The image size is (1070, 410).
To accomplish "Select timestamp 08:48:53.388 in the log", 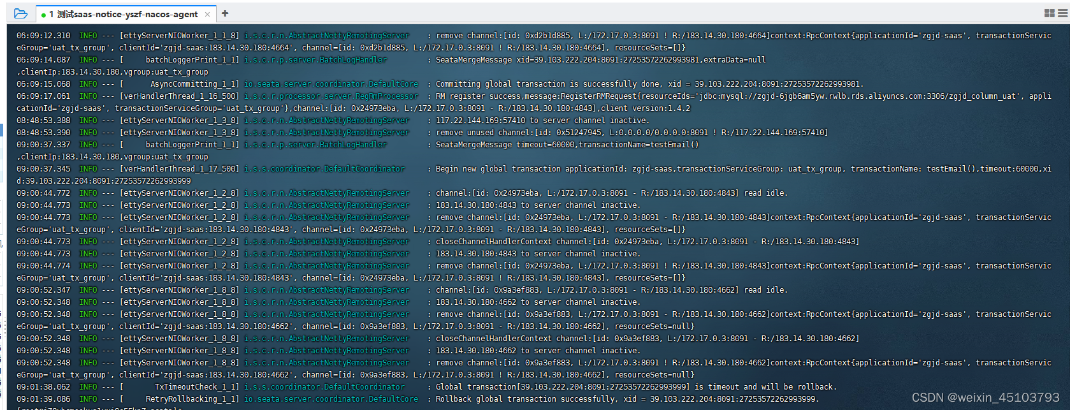I will [x=43, y=121].
